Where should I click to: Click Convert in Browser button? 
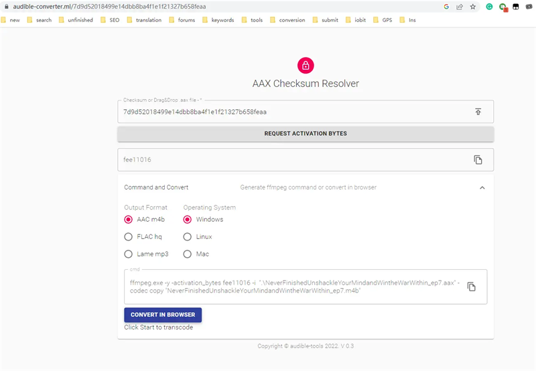(x=163, y=315)
